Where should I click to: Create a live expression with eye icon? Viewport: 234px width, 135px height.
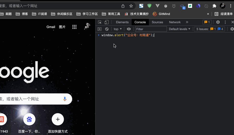[x=129, y=29]
